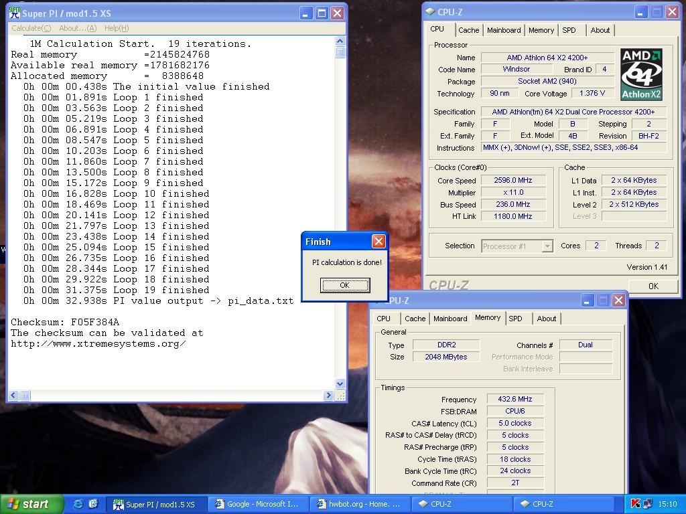Click the CAS# Latency value 5.0 clocks

pos(515,423)
